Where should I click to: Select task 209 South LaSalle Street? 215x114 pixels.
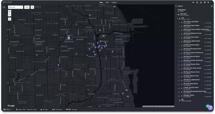pyautogui.click(x=195, y=41)
